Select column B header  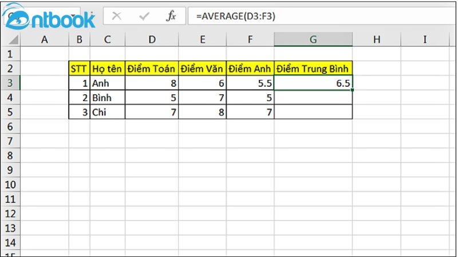point(79,39)
